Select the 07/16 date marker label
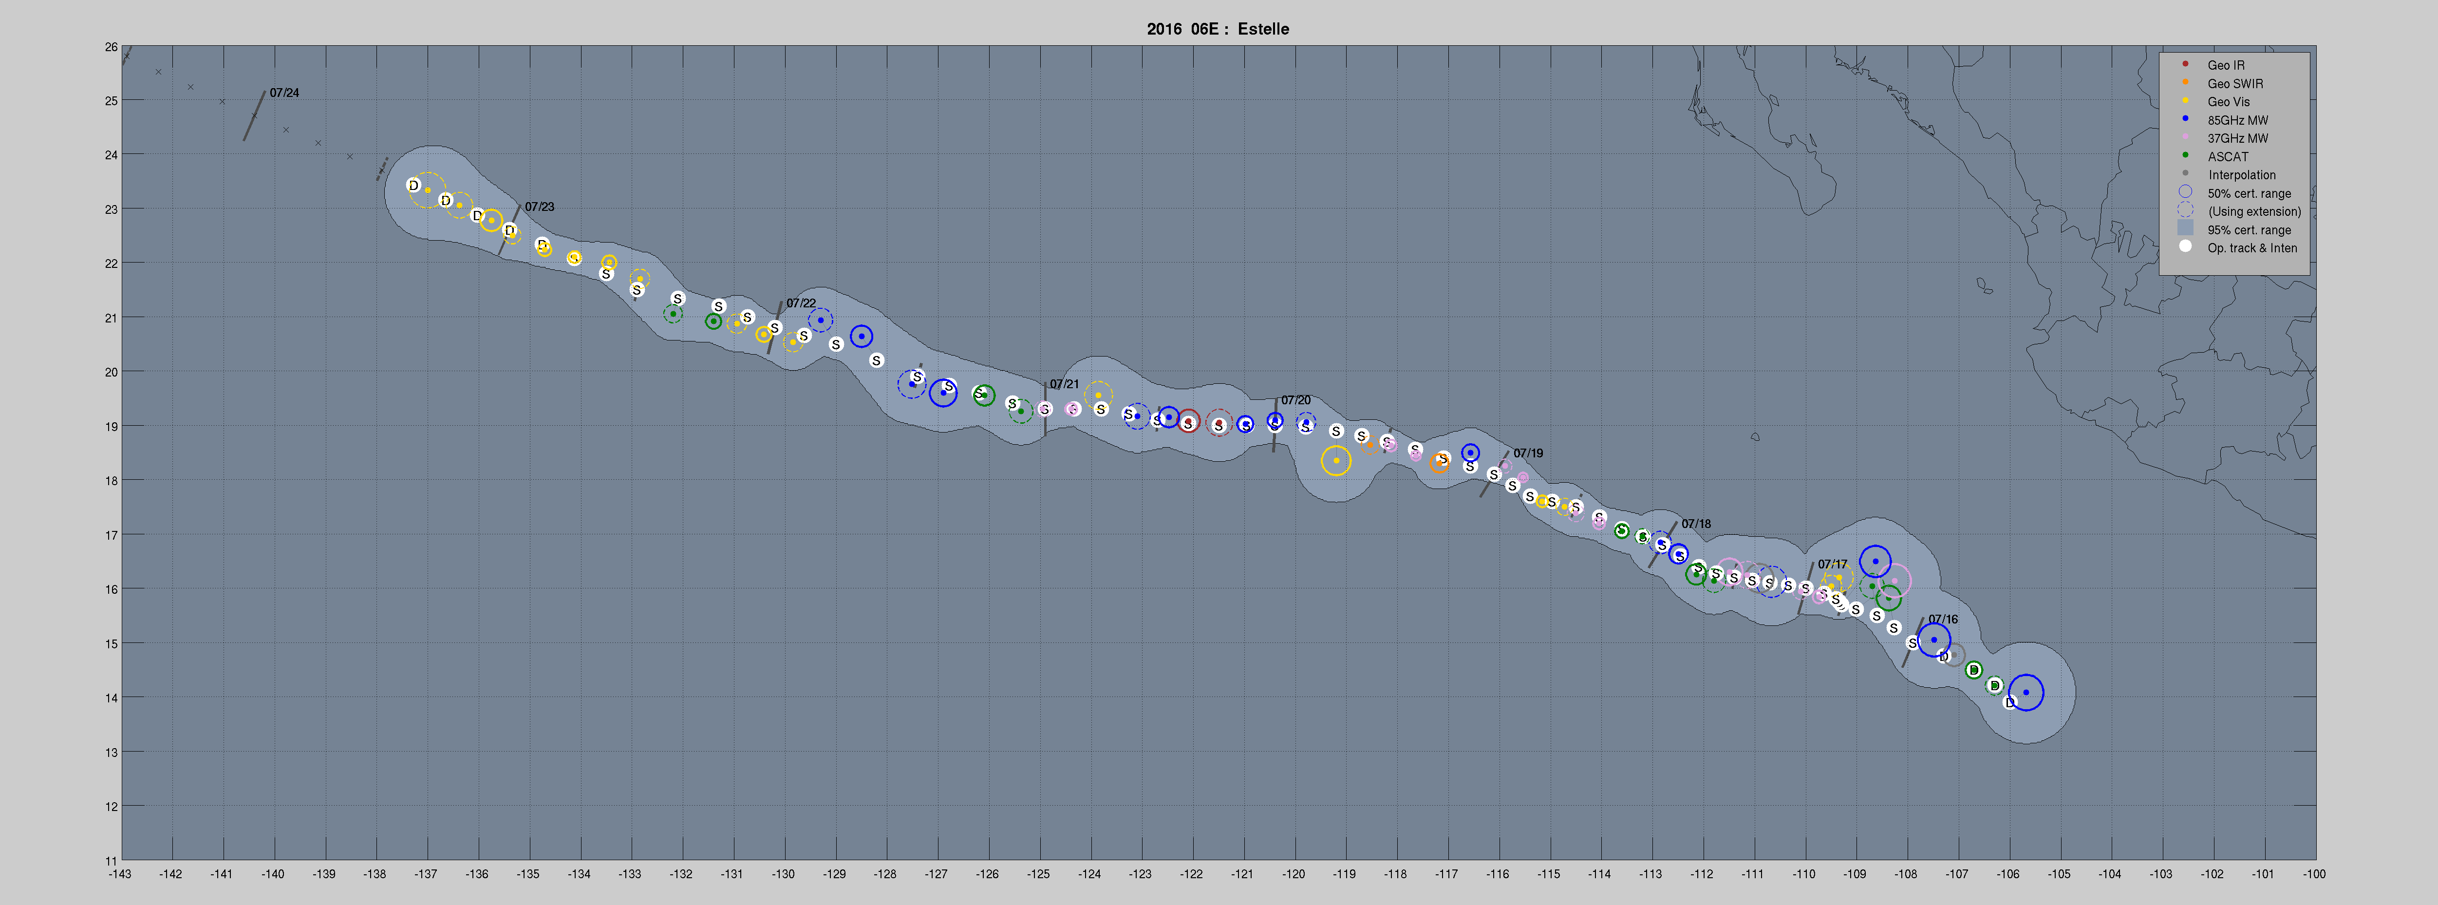This screenshot has height=905, width=2438. coord(1943,620)
